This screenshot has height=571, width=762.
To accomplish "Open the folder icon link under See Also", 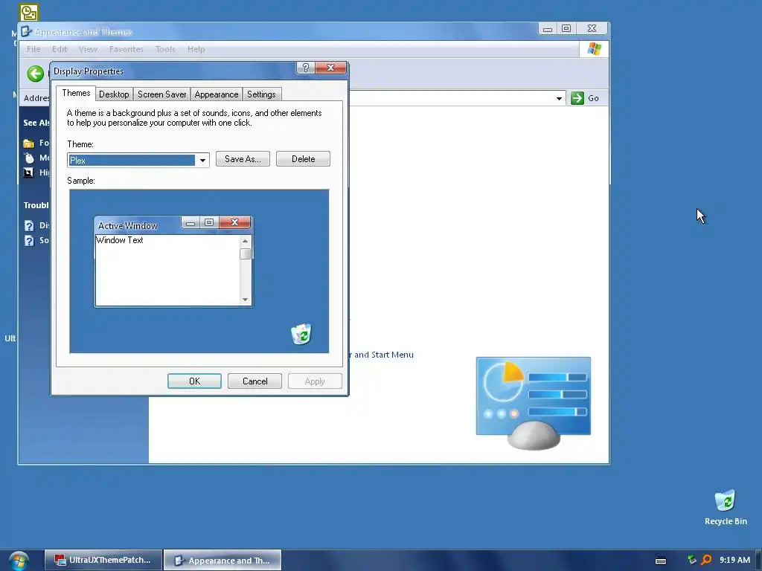I will pyautogui.click(x=29, y=143).
